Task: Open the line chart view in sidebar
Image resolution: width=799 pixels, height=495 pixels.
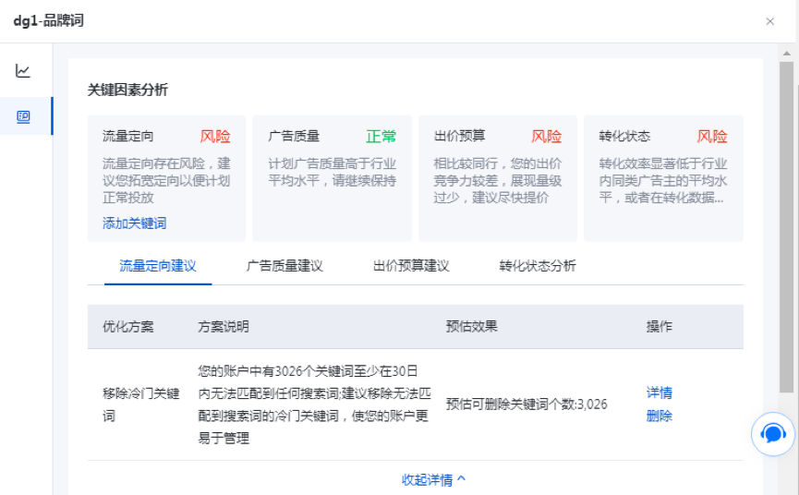Action: click(x=23, y=71)
